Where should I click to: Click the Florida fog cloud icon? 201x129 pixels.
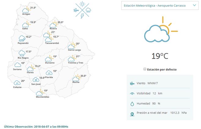pos(49,73)
